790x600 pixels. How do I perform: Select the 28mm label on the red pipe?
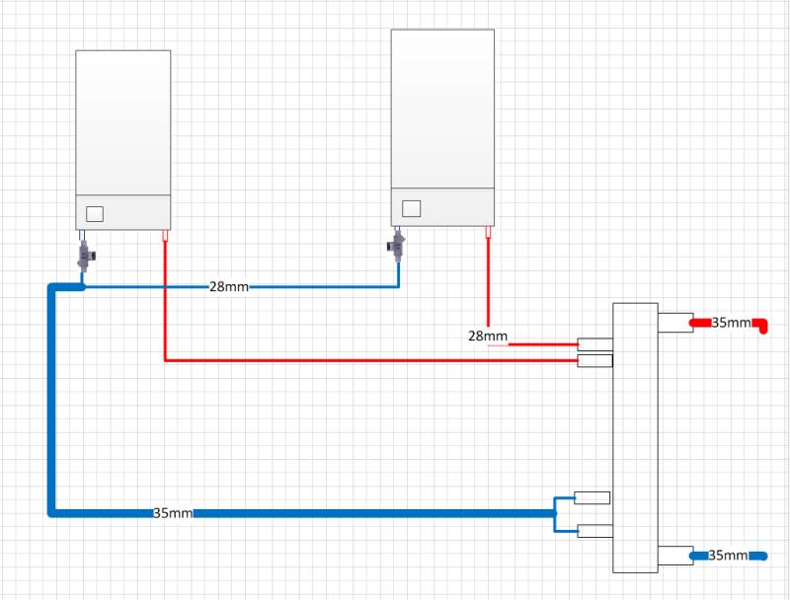tap(487, 337)
